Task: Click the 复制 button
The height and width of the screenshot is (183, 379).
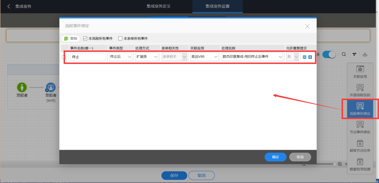Action: [70, 38]
